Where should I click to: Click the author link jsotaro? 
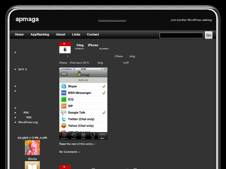coord(105,49)
